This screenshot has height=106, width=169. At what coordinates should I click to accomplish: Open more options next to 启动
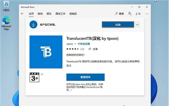[x=137, y=25]
